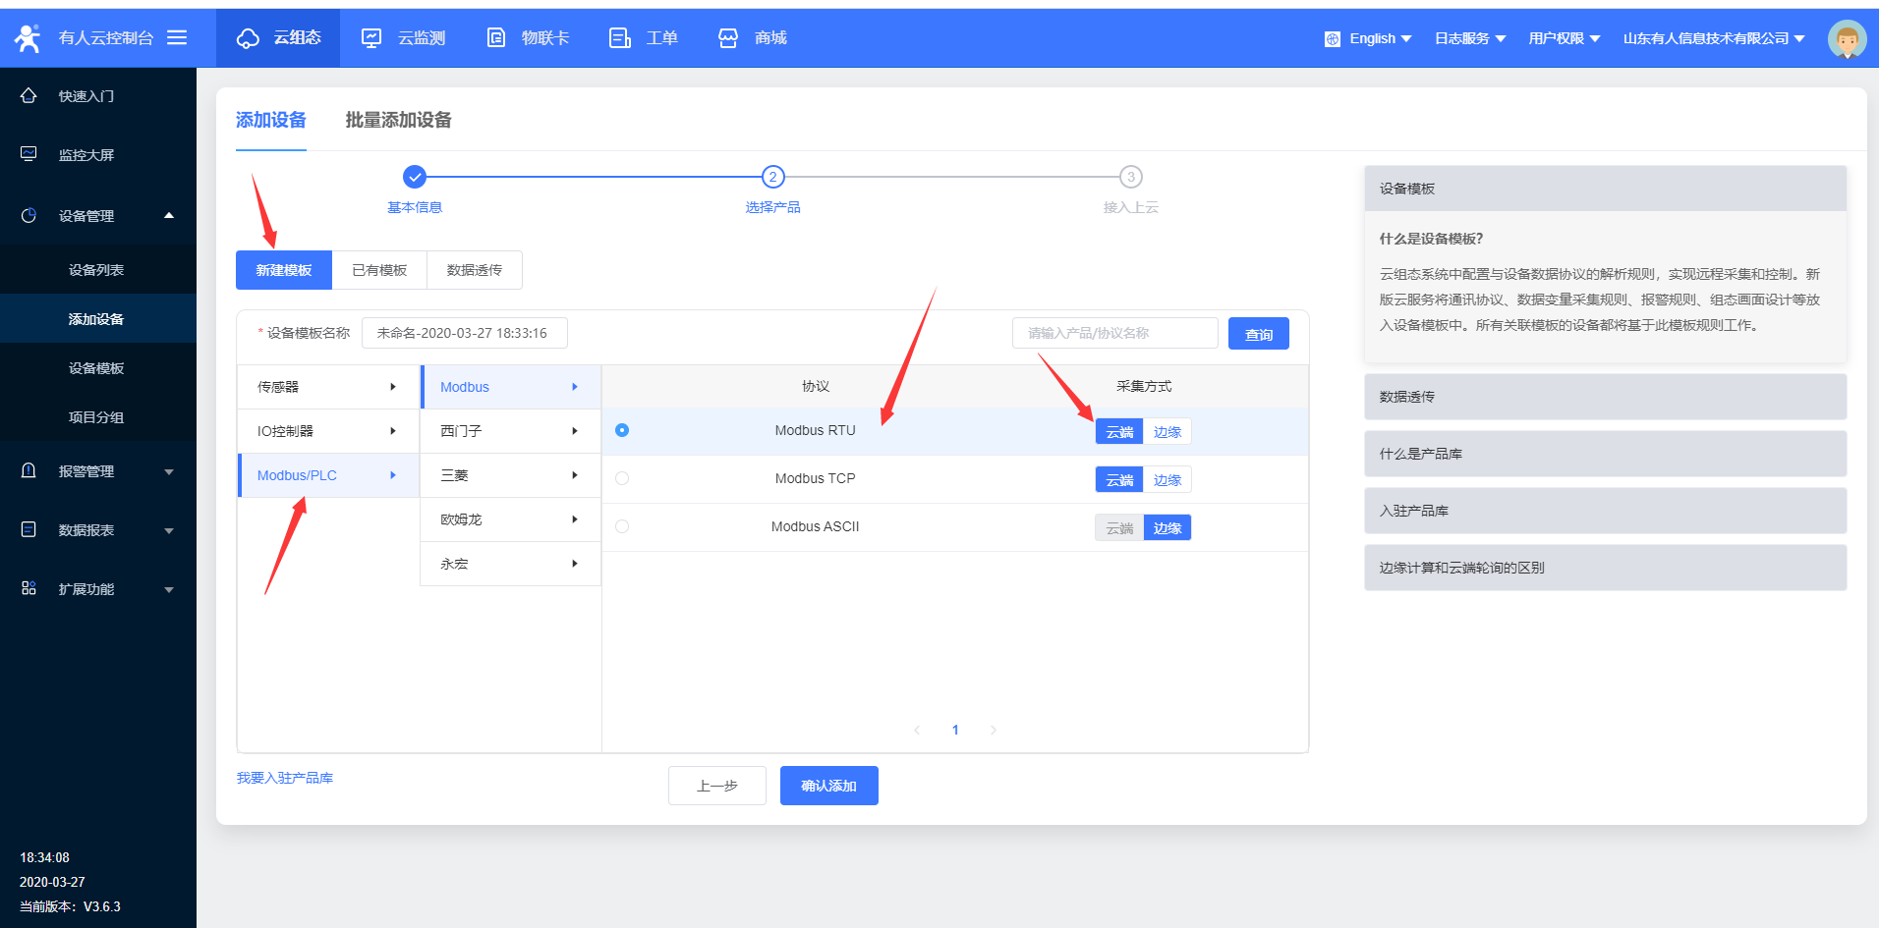Click the 工单 work order icon
Viewport: 1879px width, 928px height.
(619, 38)
